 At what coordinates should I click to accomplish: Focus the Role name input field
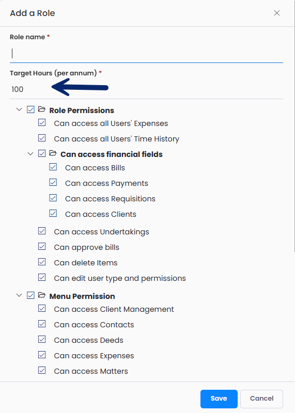(x=146, y=54)
